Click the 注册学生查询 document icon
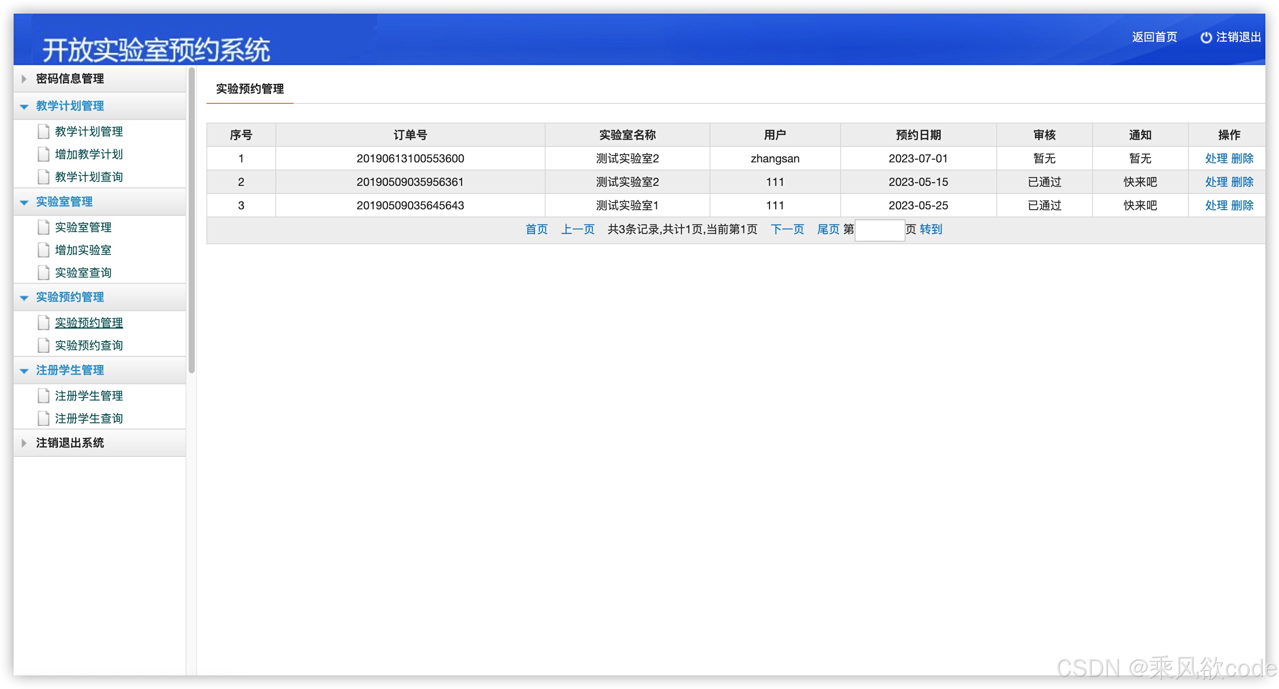This screenshot has width=1279, height=689. 43,418
